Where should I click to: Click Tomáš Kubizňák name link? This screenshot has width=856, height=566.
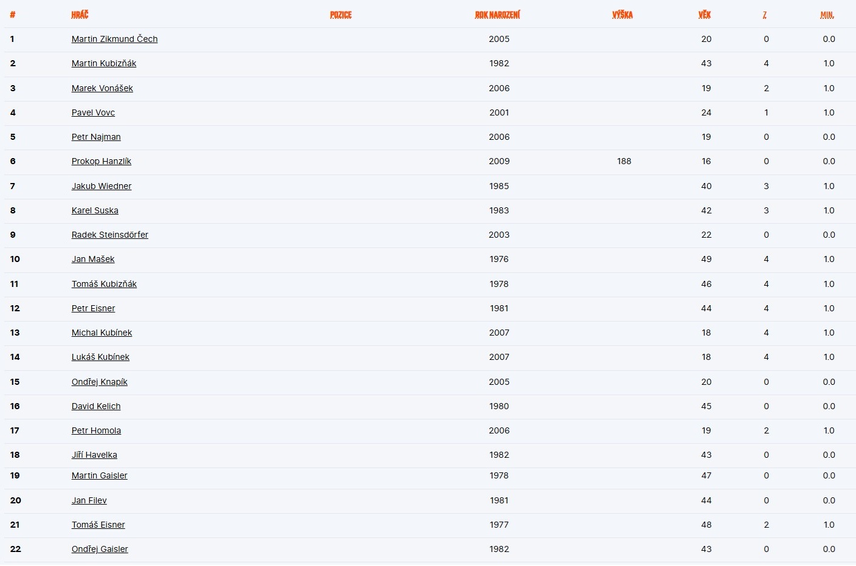click(x=104, y=284)
